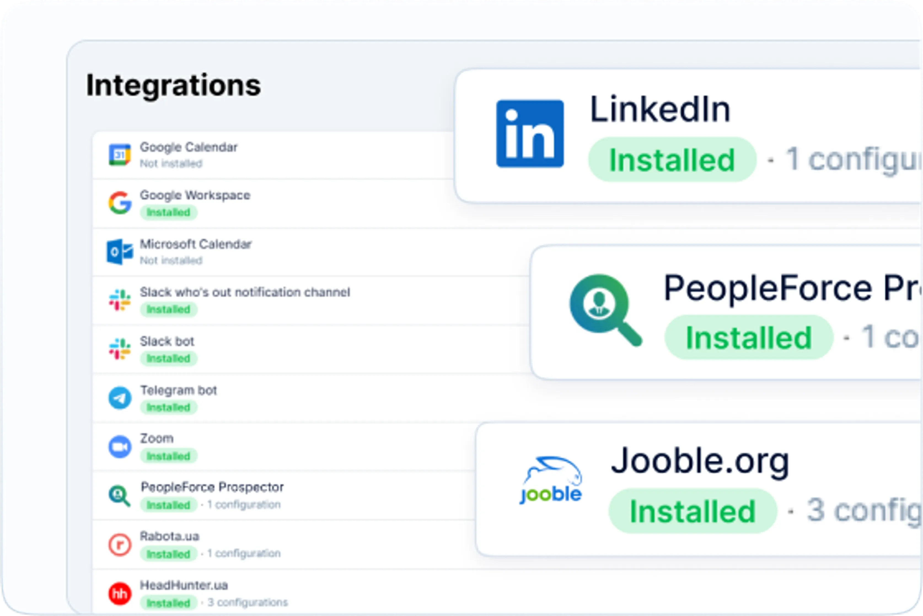The height and width of the screenshot is (616, 923).
Task: Select the Telegram bot icon
Action: [x=119, y=398]
